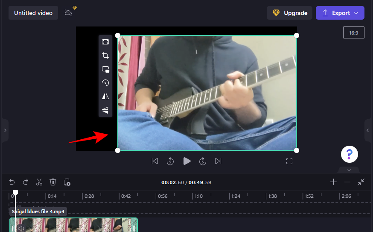This screenshot has width=373, height=232.
Task: Collapse the preview with the down chevron
Action: coord(349,170)
